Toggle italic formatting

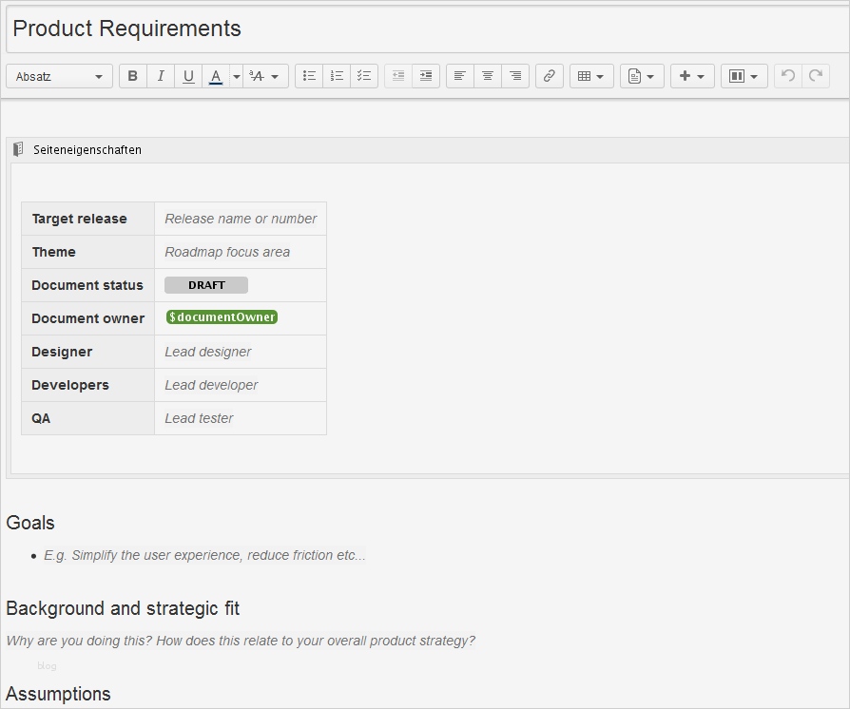(161, 76)
